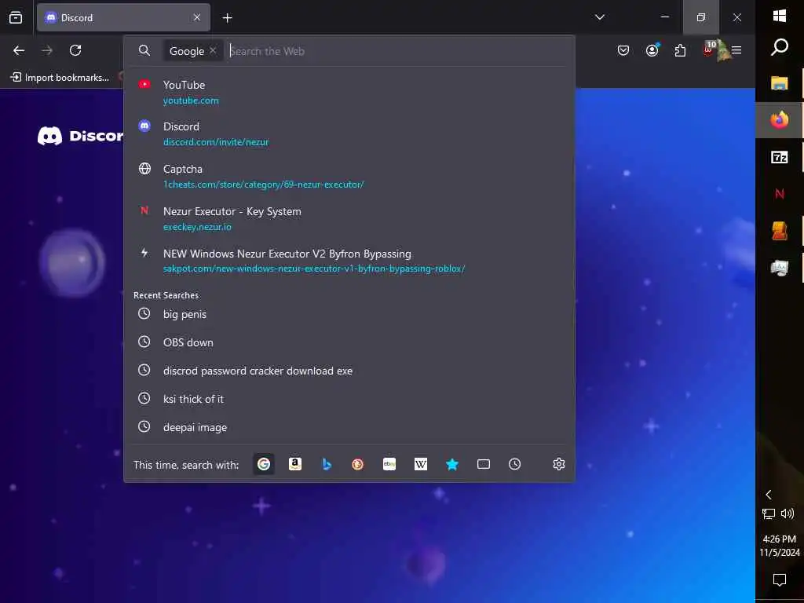804x603 pixels.
Task: Click the Import bookmarks button
Action: point(60,78)
